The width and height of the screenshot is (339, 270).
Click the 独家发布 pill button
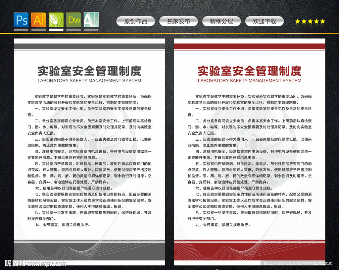point(178,21)
